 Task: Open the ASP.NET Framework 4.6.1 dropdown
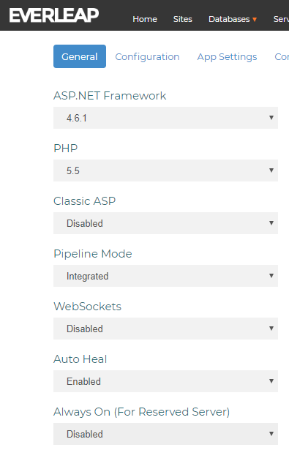(x=165, y=118)
